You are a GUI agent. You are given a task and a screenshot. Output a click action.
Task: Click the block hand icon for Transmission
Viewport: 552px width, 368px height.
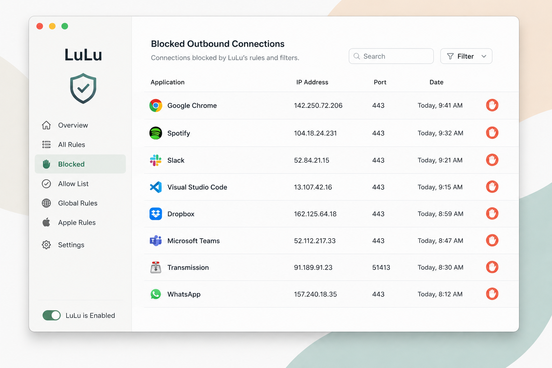tap(492, 267)
